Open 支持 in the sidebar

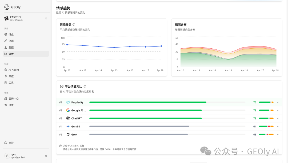click(x=26, y=143)
